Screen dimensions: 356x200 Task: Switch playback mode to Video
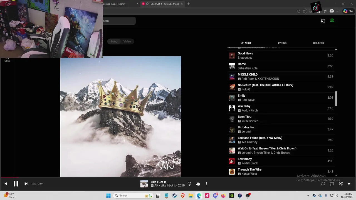[x=127, y=41]
